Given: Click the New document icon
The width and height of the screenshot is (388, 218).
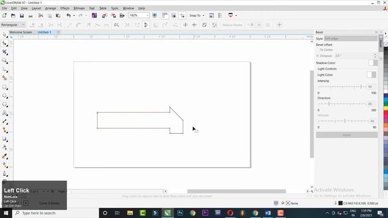Looking at the screenshot, I should click(4, 16).
